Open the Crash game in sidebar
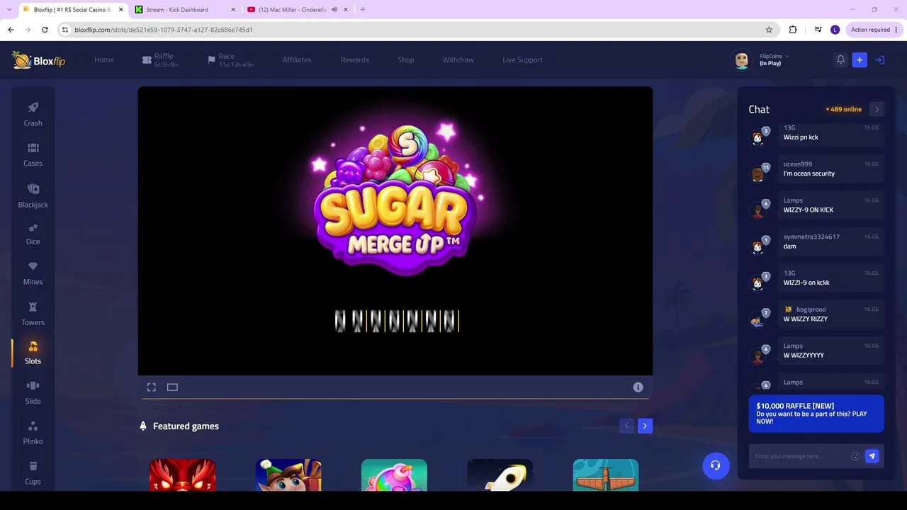The height and width of the screenshot is (510, 907). coord(33,114)
